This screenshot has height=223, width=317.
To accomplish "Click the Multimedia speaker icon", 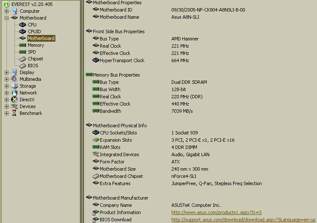I will coord(14,79).
